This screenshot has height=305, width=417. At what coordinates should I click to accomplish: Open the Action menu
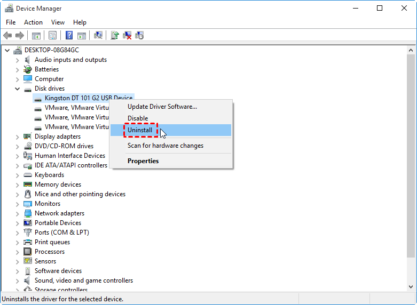coord(33,22)
